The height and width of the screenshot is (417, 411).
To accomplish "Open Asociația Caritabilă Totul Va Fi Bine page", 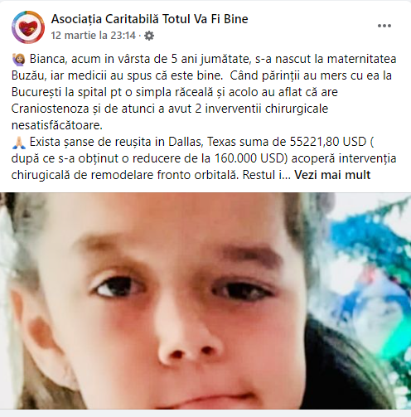I will pyautogui.click(x=149, y=19).
